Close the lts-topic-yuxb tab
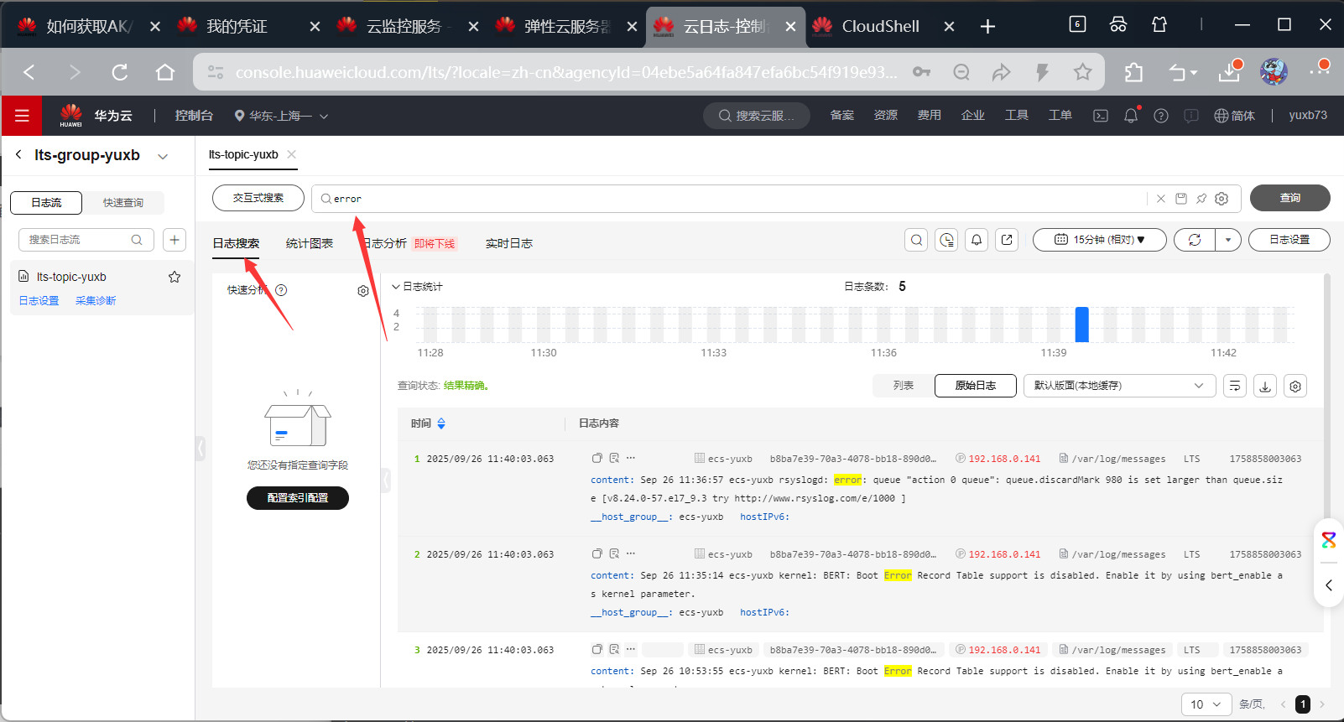 click(292, 154)
